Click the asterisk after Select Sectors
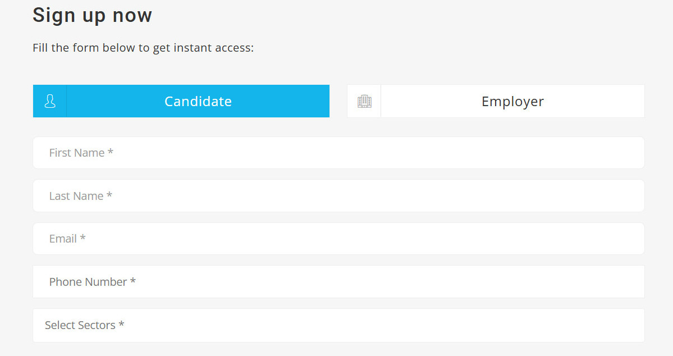Screen dimensions: 673x356 121,324
